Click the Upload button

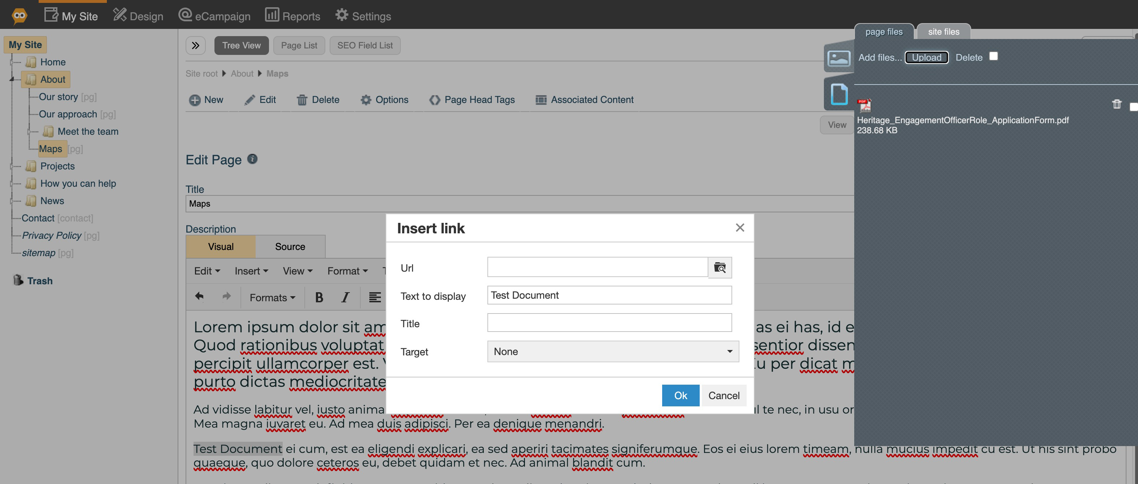(x=926, y=57)
